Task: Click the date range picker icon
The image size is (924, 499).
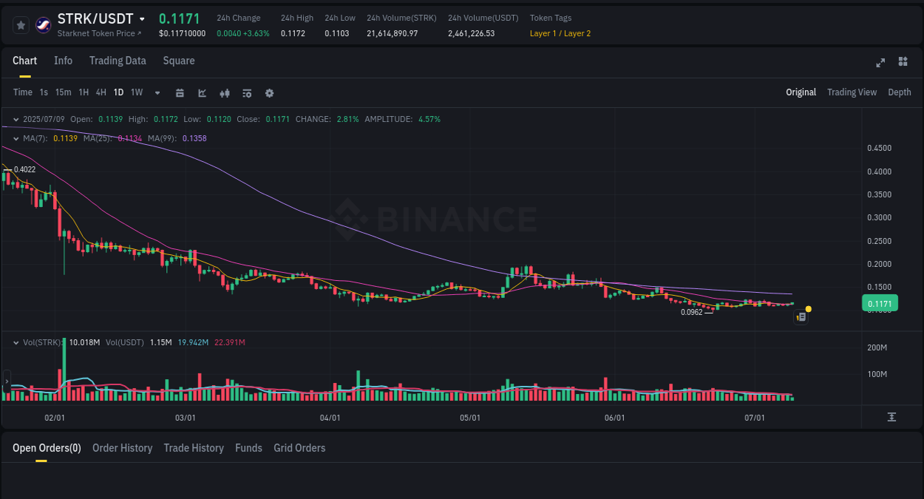Action: (180, 92)
